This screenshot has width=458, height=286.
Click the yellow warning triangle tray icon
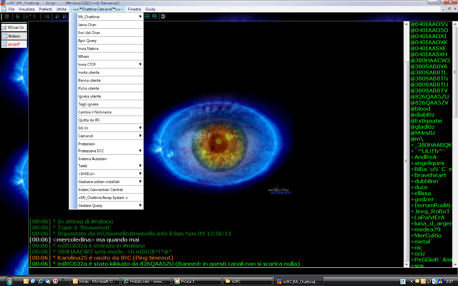coord(440,281)
